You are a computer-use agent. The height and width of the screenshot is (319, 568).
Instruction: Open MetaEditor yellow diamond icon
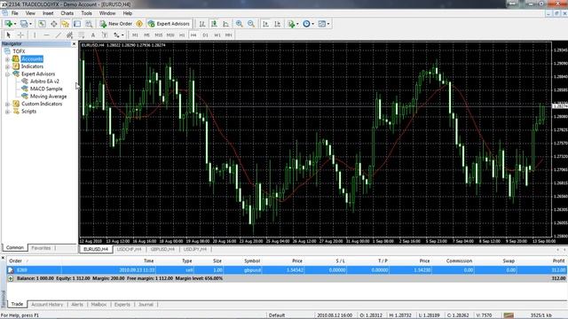click(139, 24)
